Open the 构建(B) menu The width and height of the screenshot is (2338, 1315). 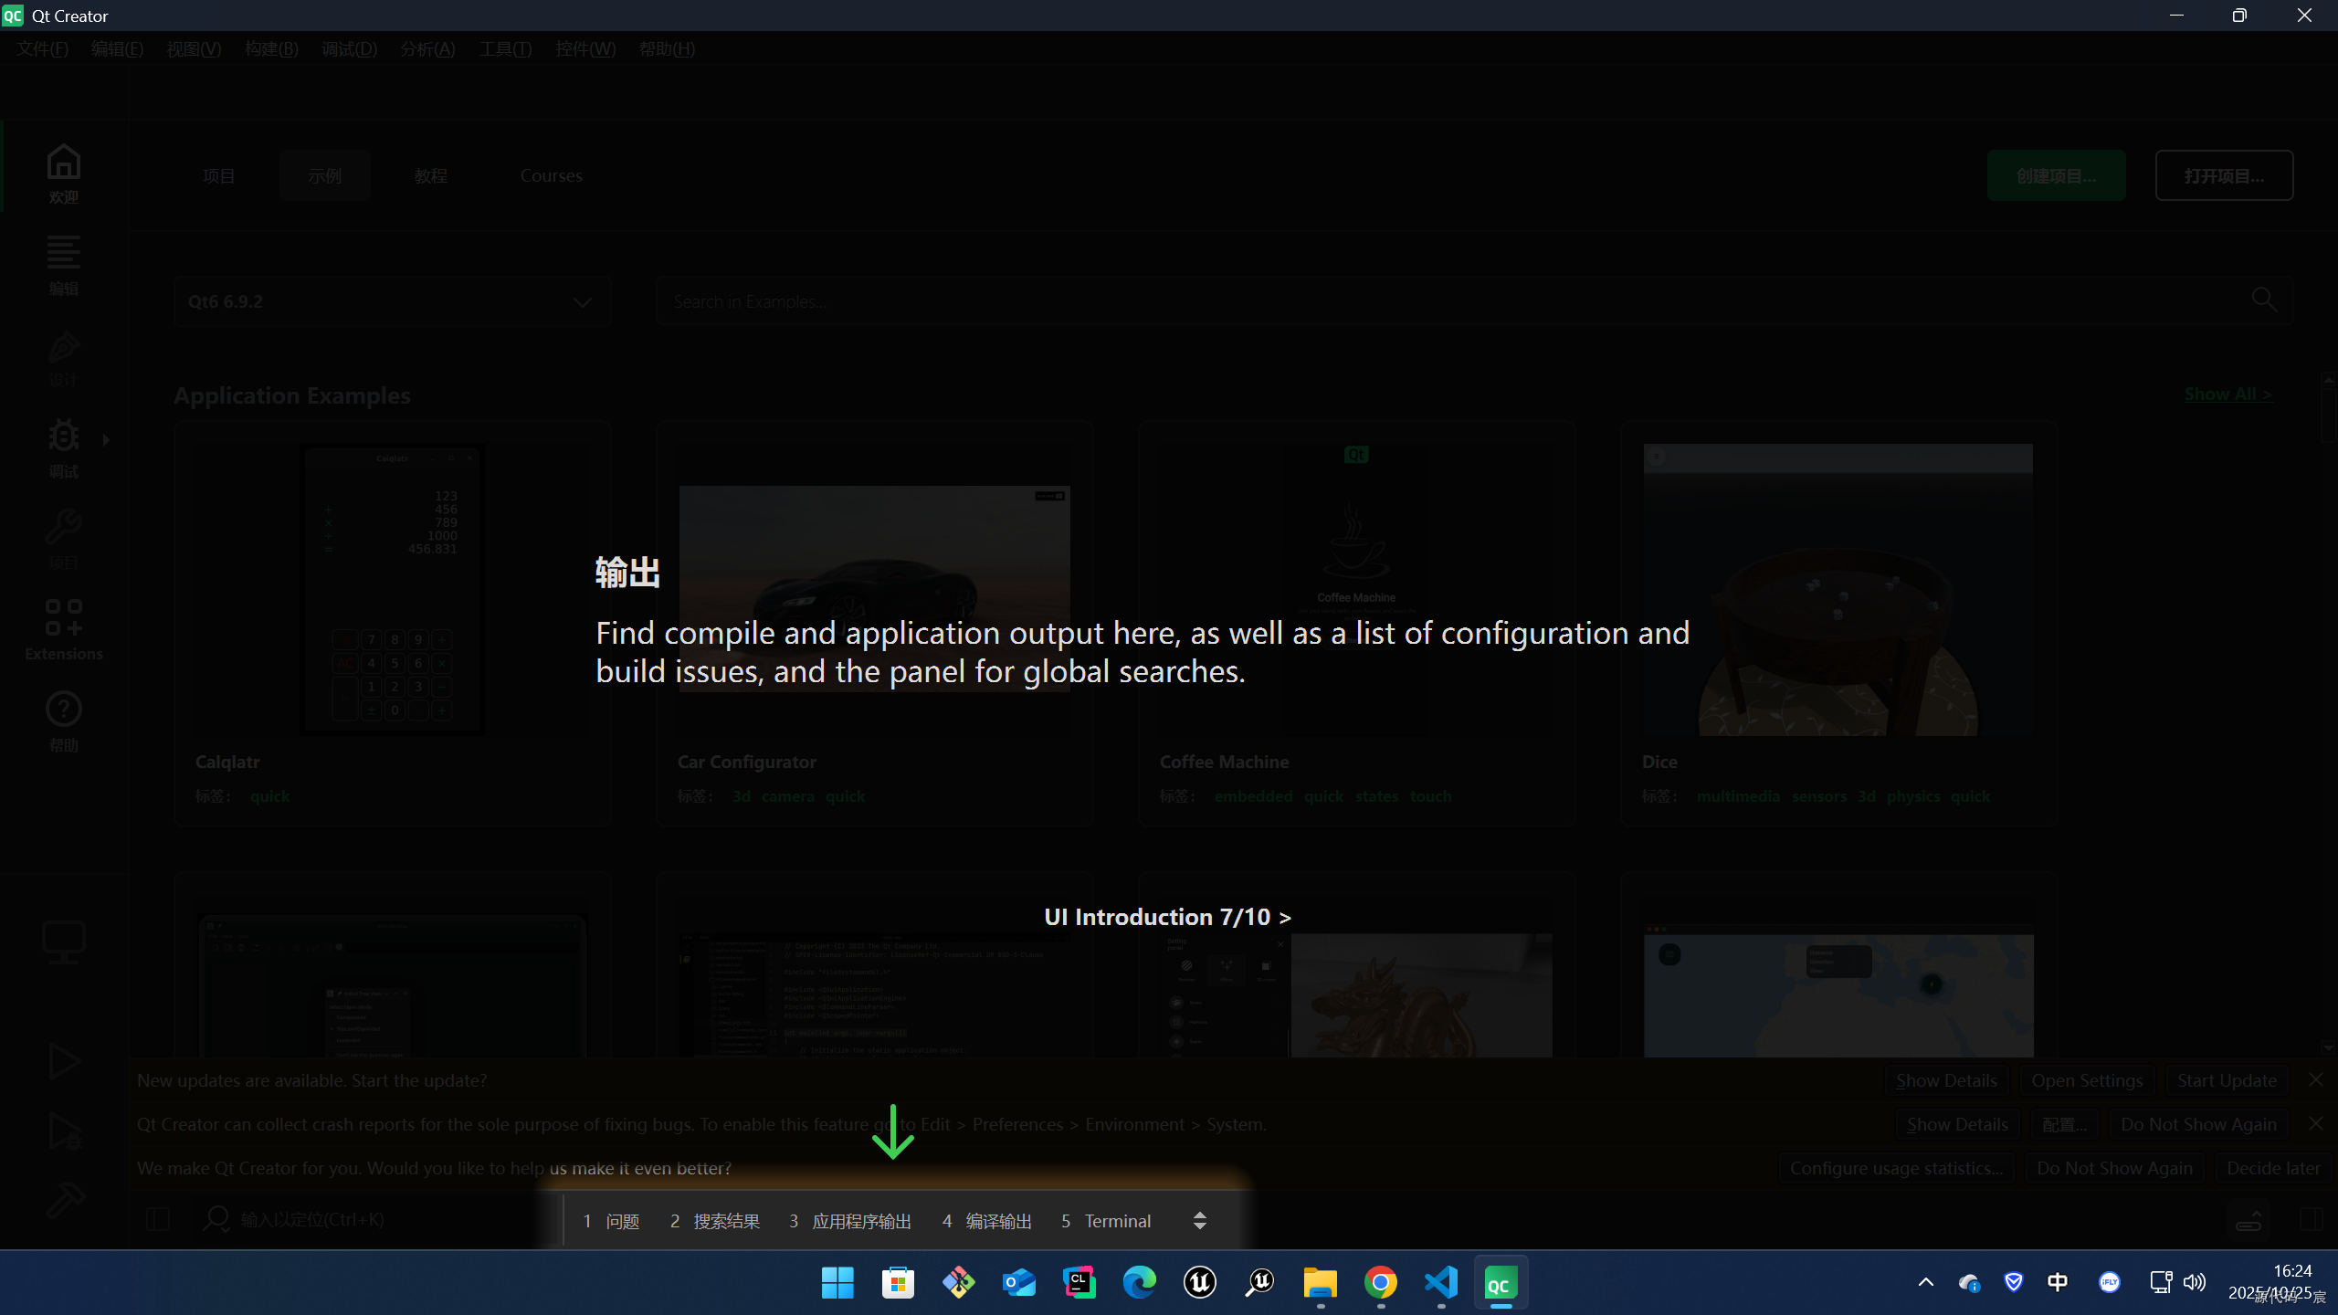pyautogui.click(x=271, y=49)
